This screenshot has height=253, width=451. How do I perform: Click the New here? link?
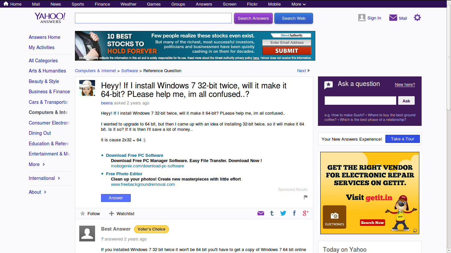coord(405,85)
